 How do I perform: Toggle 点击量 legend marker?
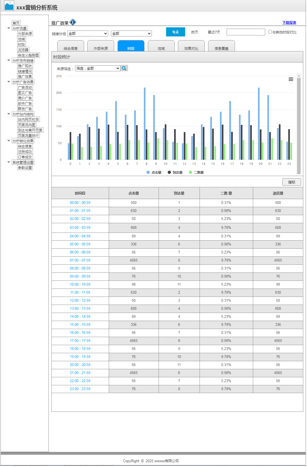pos(148,172)
